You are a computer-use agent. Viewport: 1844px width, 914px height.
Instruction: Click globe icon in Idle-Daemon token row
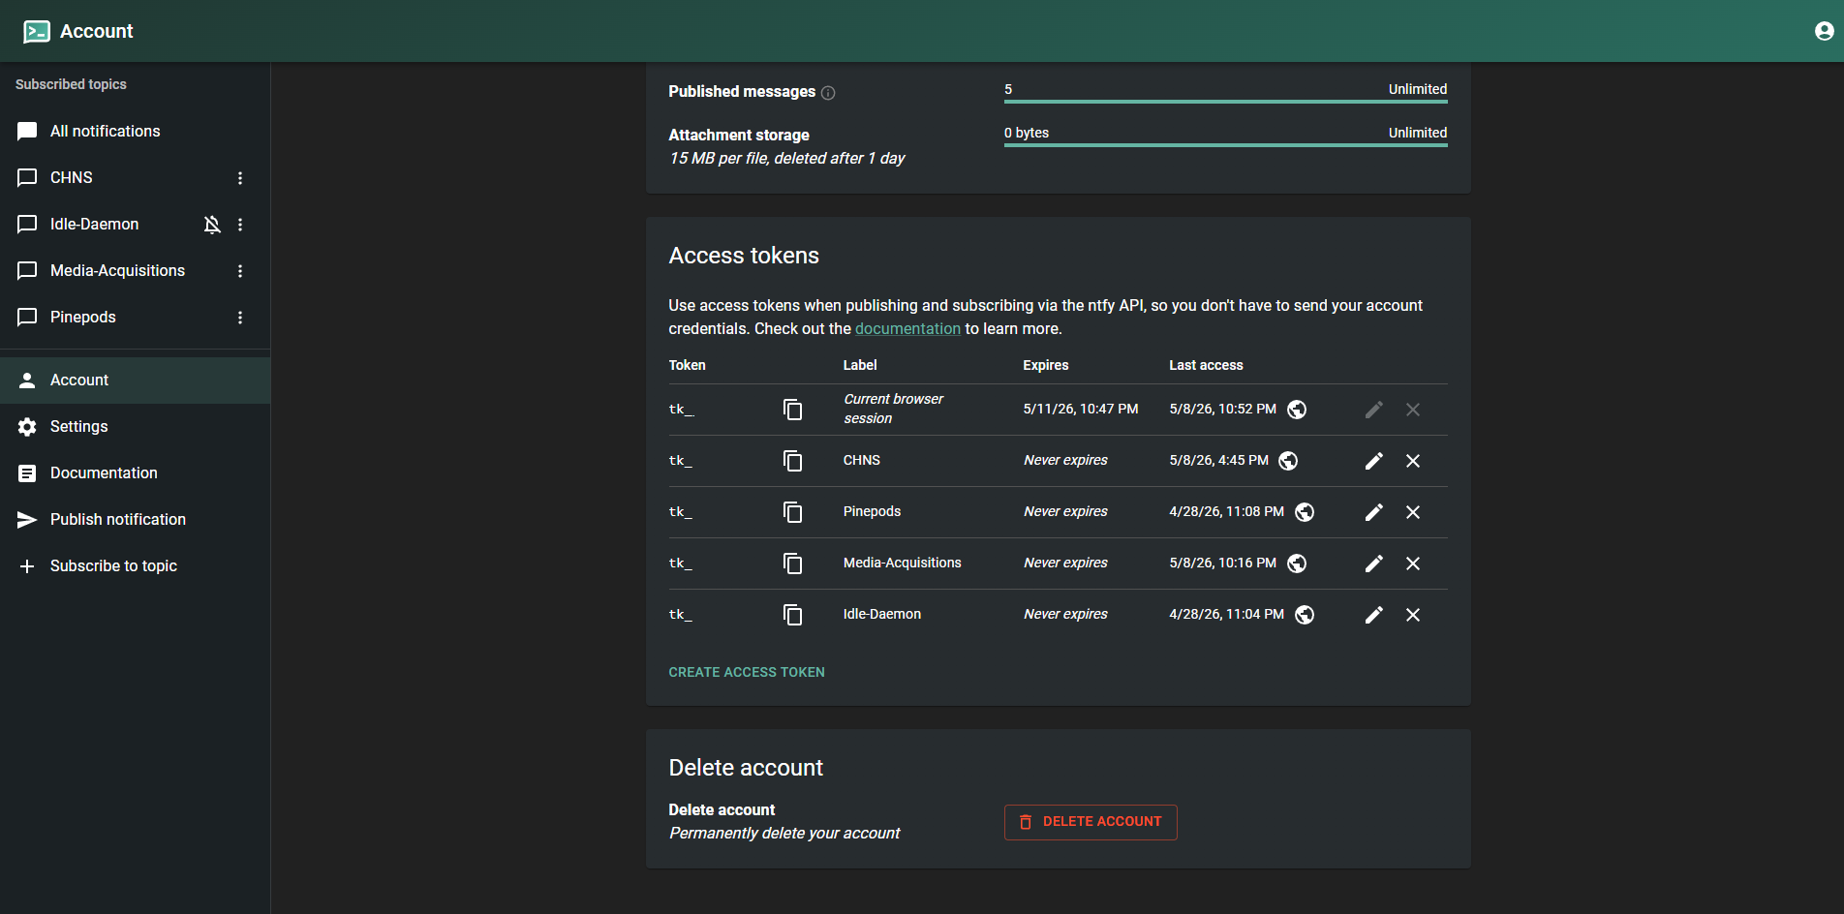(x=1305, y=615)
